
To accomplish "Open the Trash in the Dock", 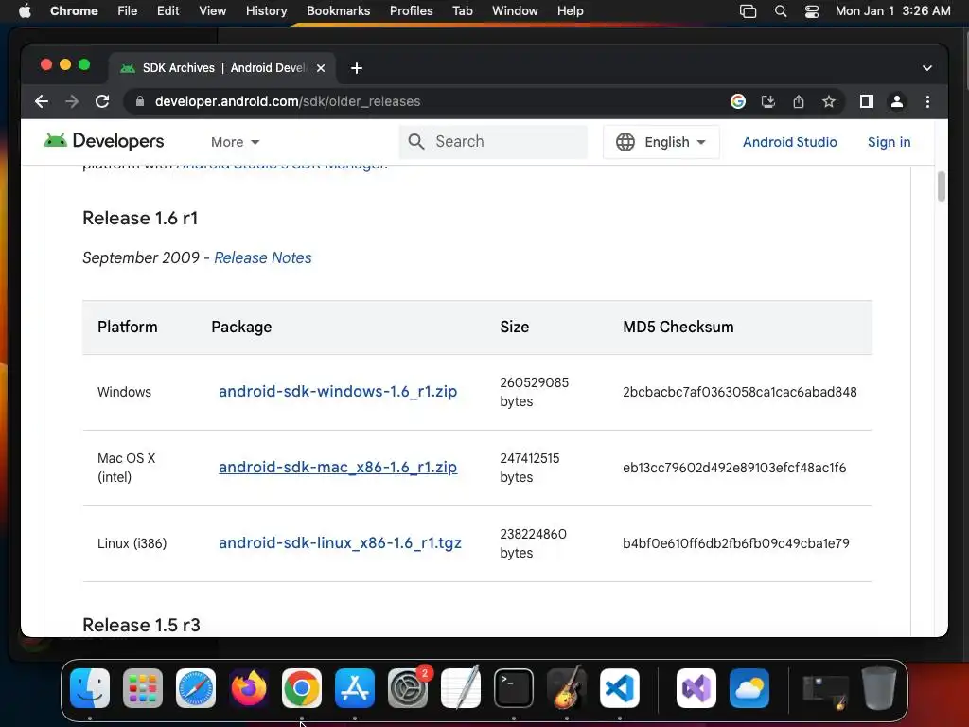I will point(879,687).
